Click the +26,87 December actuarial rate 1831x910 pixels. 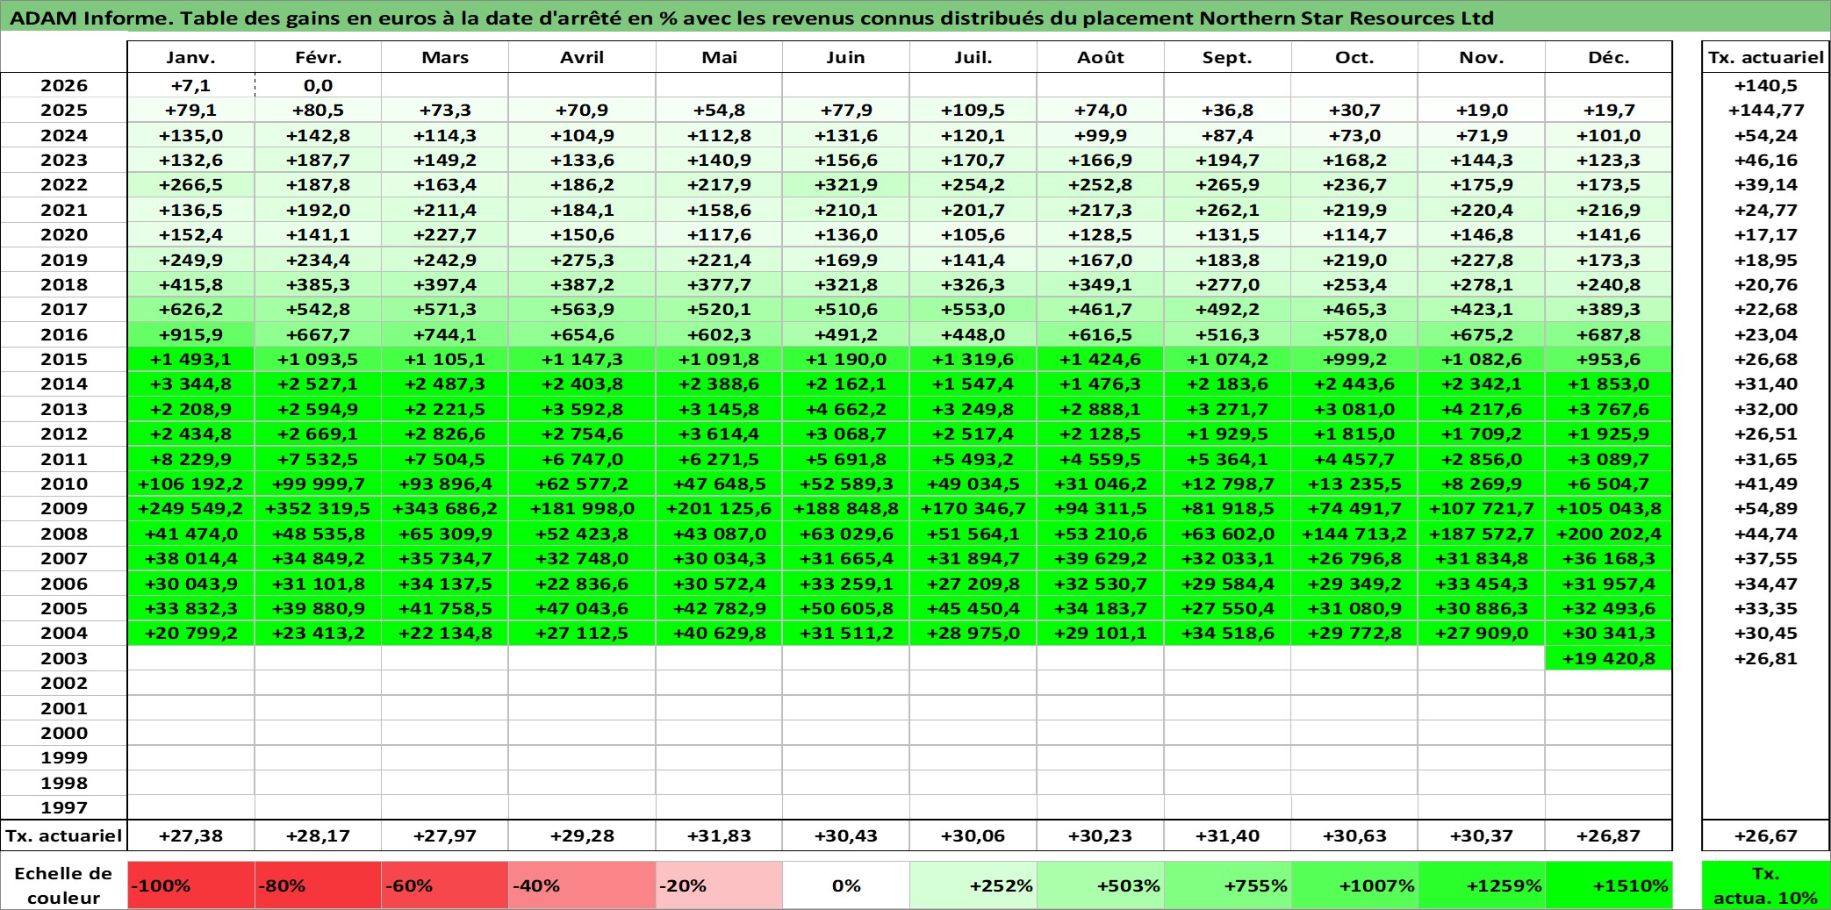click(x=1609, y=835)
